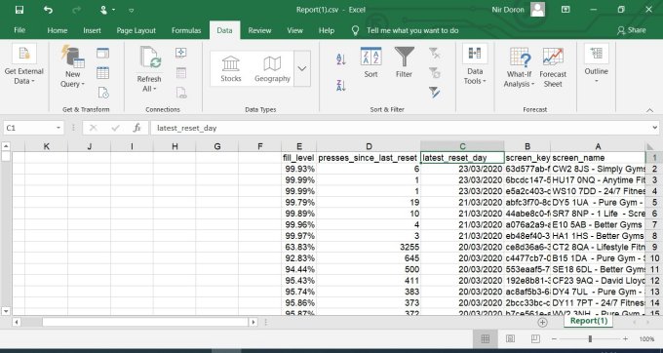The width and height of the screenshot is (663, 353).
Task: Click the formula bar with latest_reset_day
Action: pyautogui.click(x=400, y=128)
